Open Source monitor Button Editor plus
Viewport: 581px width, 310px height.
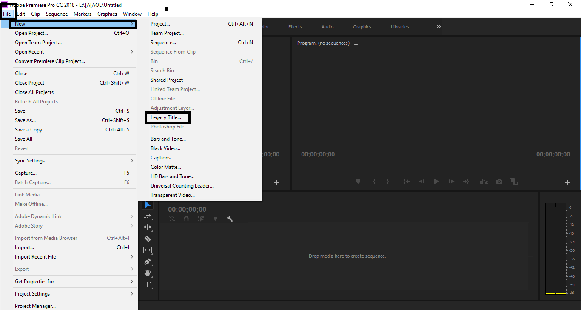pyautogui.click(x=276, y=182)
